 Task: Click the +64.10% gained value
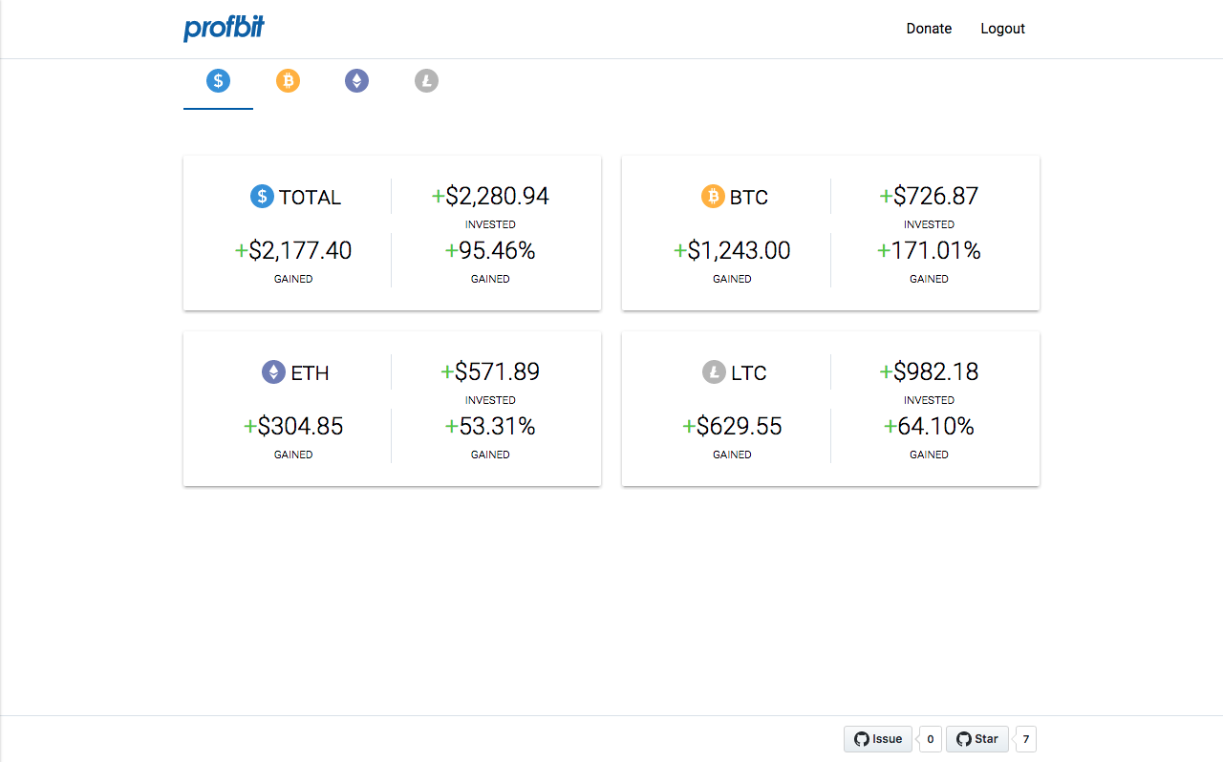pos(929,426)
